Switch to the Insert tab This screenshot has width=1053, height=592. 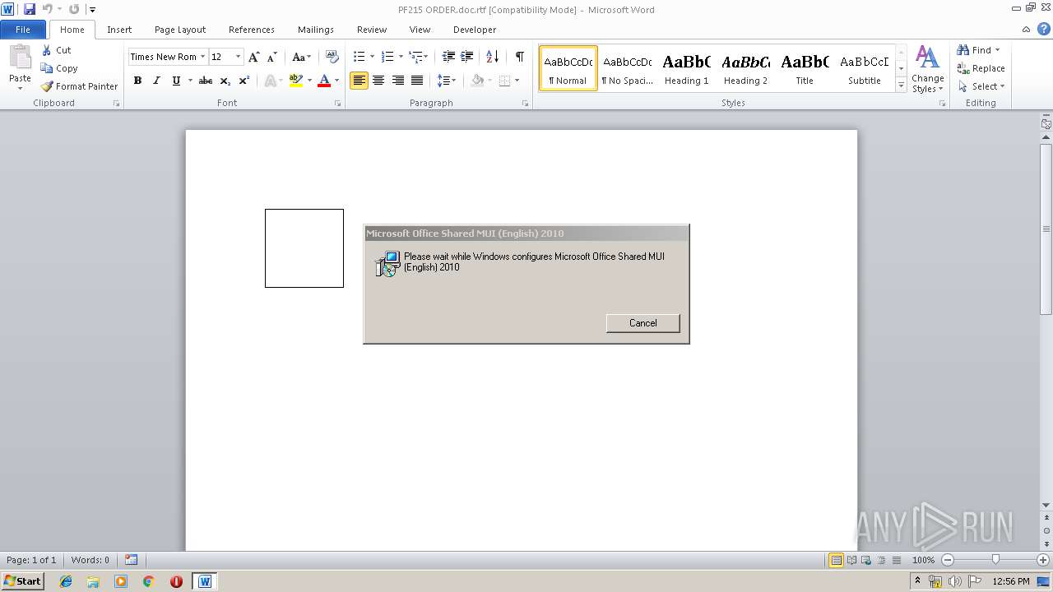[119, 30]
